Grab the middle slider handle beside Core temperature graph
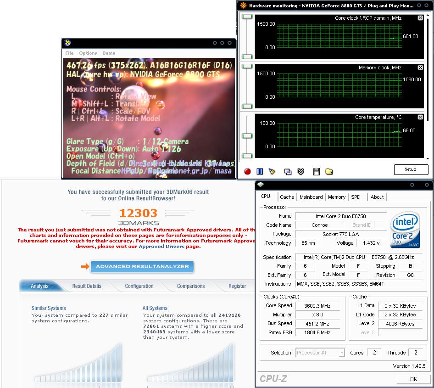 tap(247, 136)
